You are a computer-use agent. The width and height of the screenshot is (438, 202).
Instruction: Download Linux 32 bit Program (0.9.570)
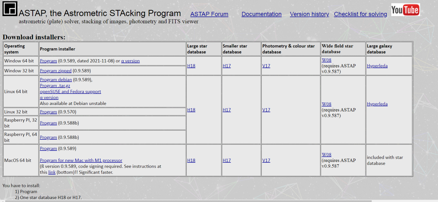click(x=48, y=112)
